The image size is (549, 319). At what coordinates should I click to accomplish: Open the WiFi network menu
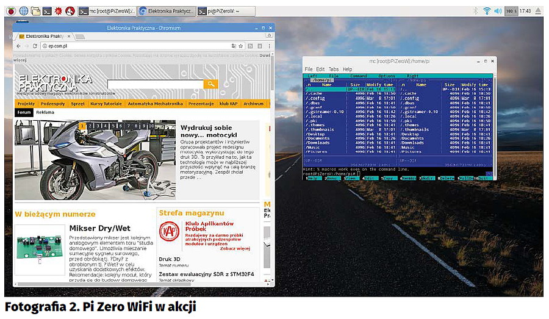pyautogui.click(x=487, y=11)
